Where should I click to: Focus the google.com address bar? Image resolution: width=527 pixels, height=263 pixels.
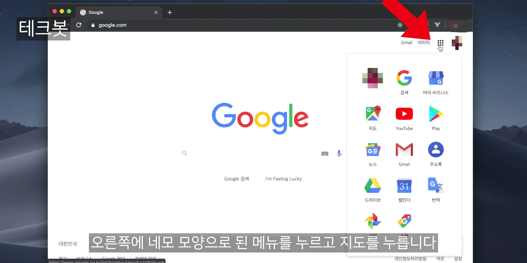click(x=243, y=25)
